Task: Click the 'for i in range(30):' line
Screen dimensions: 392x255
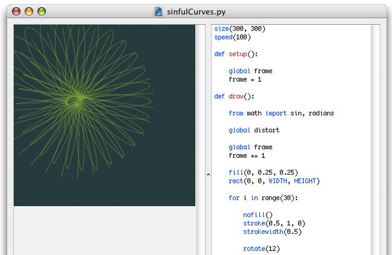Action: click(x=263, y=198)
